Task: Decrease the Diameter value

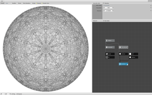Action: tap(104, 11)
